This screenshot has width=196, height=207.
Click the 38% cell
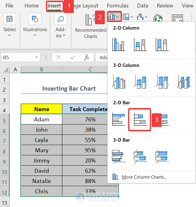click(x=85, y=129)
